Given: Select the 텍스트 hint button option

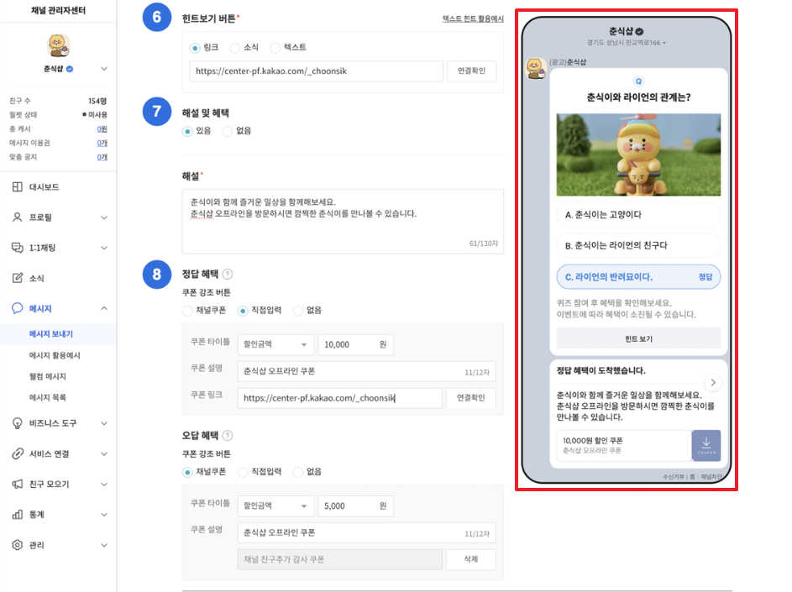Looking at the screenshot, I should point(275,48).
